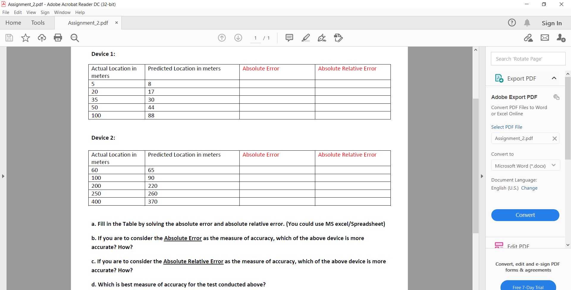Toggle the left navigation pane open
This screenshot has width=571, height=290.
coord(3,176)
